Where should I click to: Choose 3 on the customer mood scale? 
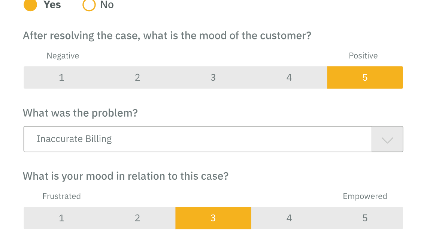coord(213,78)
